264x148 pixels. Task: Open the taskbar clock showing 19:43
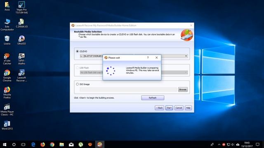tap(247, 144)
